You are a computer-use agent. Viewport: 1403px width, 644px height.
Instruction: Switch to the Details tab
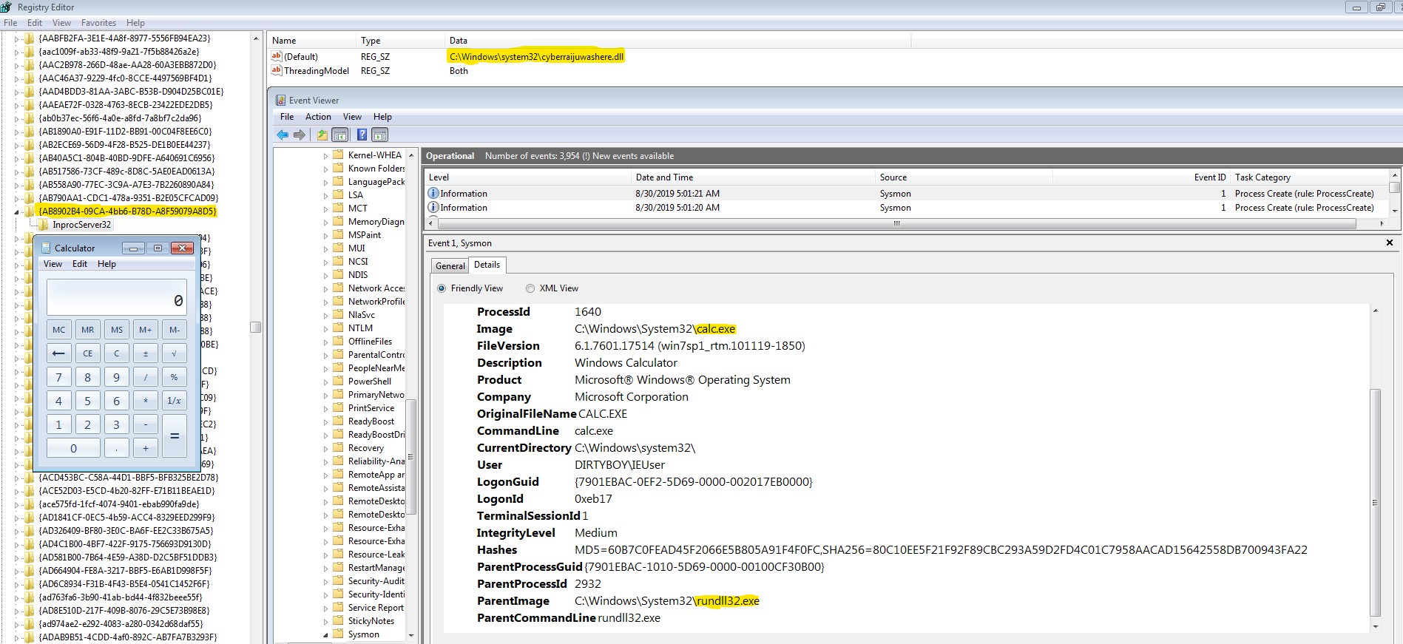tap(487, 265)
